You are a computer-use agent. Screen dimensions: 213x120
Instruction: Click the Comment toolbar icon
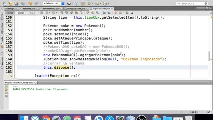pyautogui.click(x=127, y=13)
